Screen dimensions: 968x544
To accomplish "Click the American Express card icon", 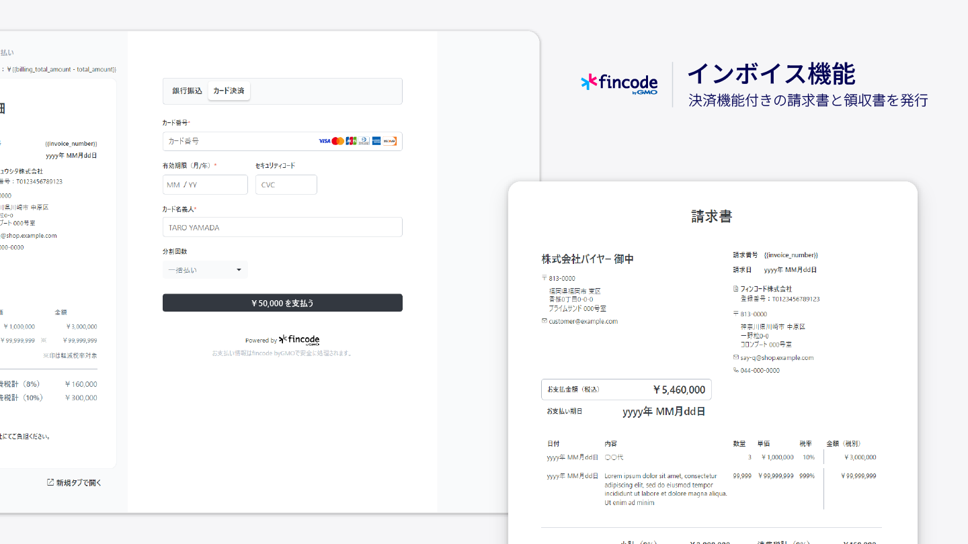I will click(376, 141).
